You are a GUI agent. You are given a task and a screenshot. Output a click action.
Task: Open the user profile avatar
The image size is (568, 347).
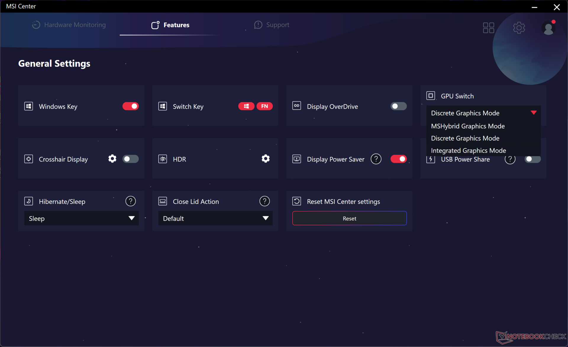(x=548, y=28)
